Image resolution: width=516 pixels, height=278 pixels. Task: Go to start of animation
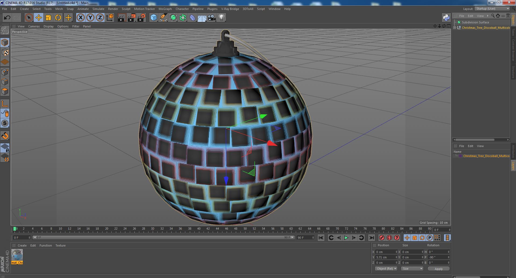point(321,238)
